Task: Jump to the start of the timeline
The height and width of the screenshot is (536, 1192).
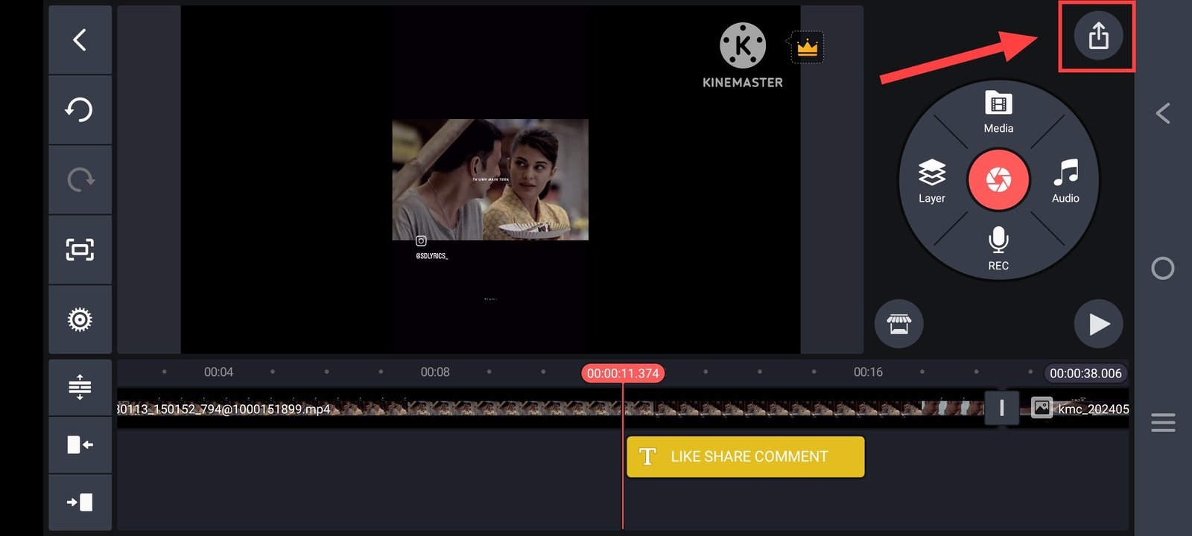Action: coord(80,444)
